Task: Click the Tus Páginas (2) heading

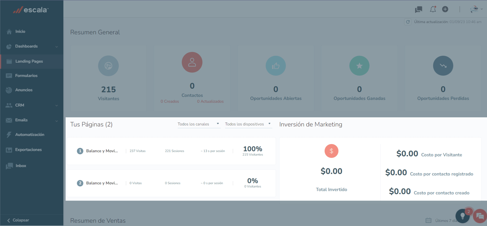Action: click(91, 124)
